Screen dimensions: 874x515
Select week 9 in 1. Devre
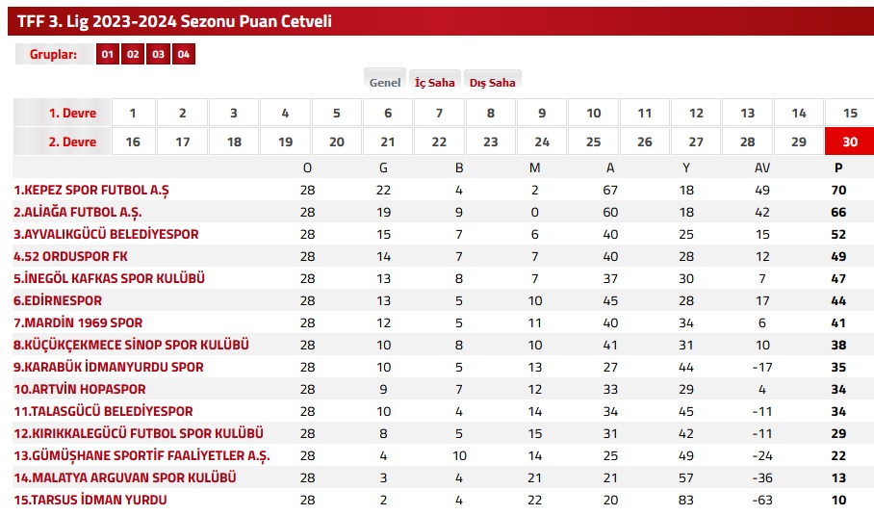[x=542, y=113]
